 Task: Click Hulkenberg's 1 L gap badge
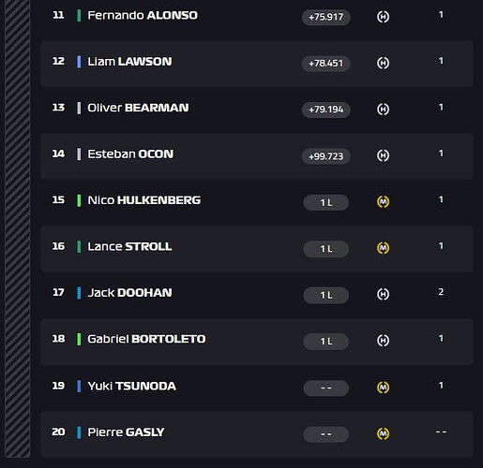[x=325, y=202]
